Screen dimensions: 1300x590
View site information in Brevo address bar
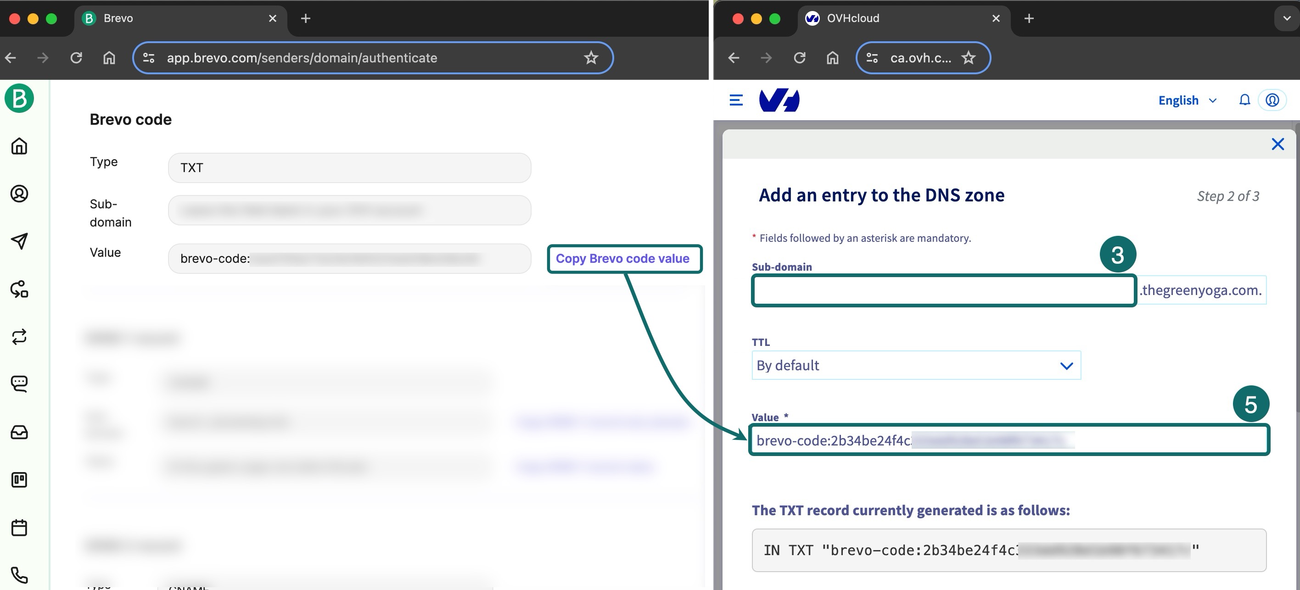[148, 58]
